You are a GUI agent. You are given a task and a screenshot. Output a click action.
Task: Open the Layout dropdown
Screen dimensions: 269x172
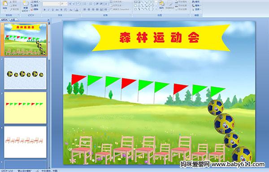35,2
